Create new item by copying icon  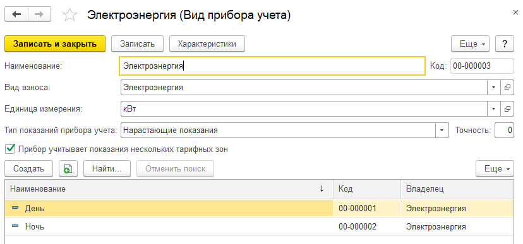68,169
